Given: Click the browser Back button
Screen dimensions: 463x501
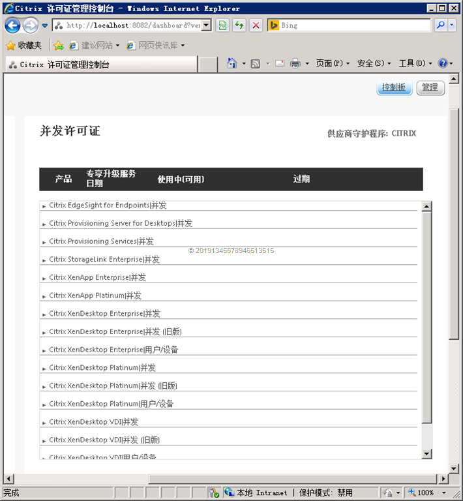Looking at the screenshot, I should click(x=12, y=25).
